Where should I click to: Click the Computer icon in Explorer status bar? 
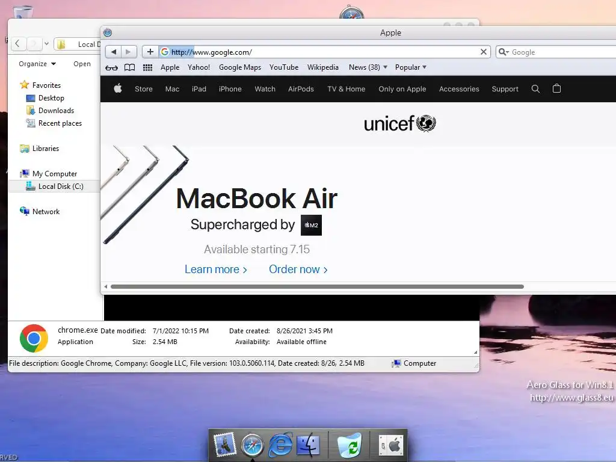pos(396,364)
